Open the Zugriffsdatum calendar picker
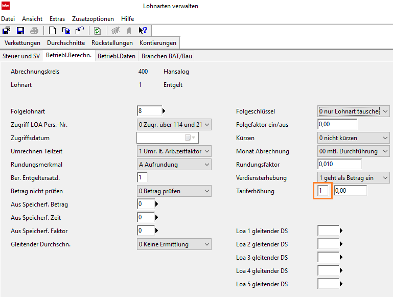393x297 pixels. [190, 138]
